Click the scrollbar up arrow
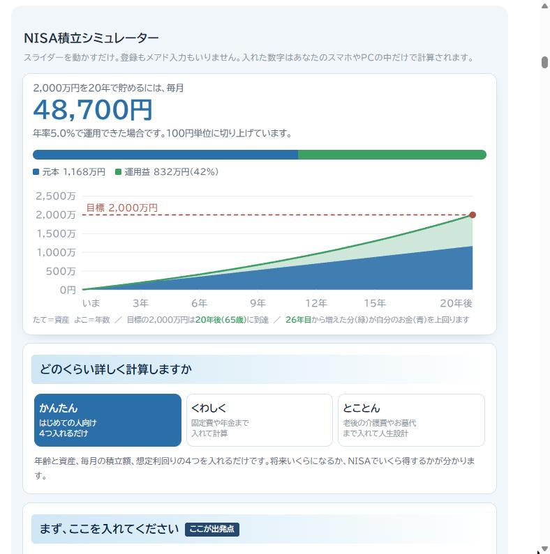This screenshot has width=550, height=554. pos(544,6)
